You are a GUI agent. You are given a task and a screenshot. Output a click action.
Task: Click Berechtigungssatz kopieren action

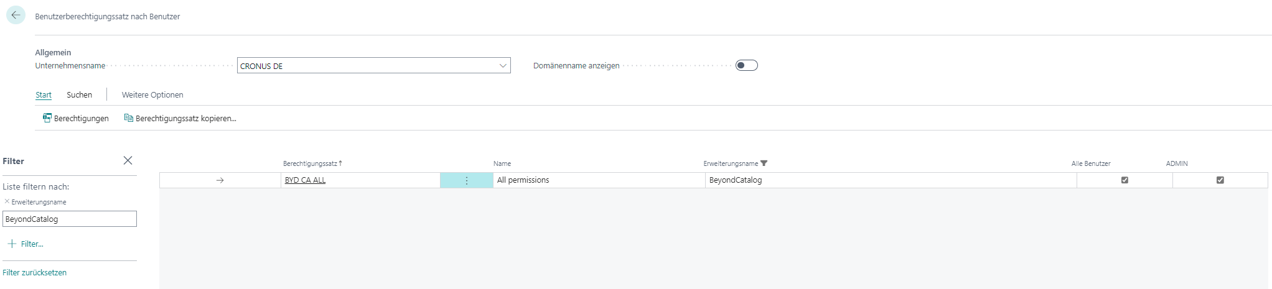pos(180,118)
